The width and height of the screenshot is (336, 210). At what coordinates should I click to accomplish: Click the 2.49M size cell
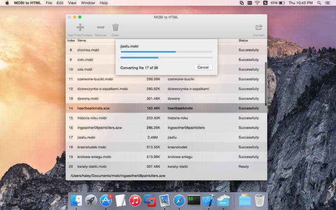tap(152, 137)
